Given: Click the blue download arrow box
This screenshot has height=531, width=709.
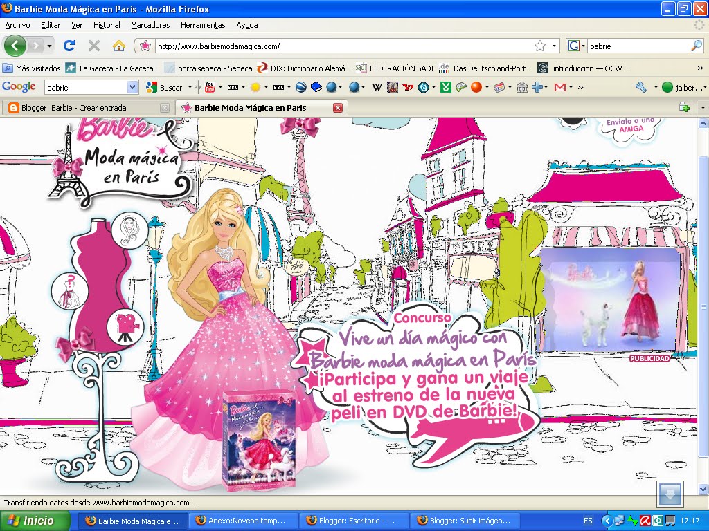Looking at the screenshot, I should click(670, 494).
